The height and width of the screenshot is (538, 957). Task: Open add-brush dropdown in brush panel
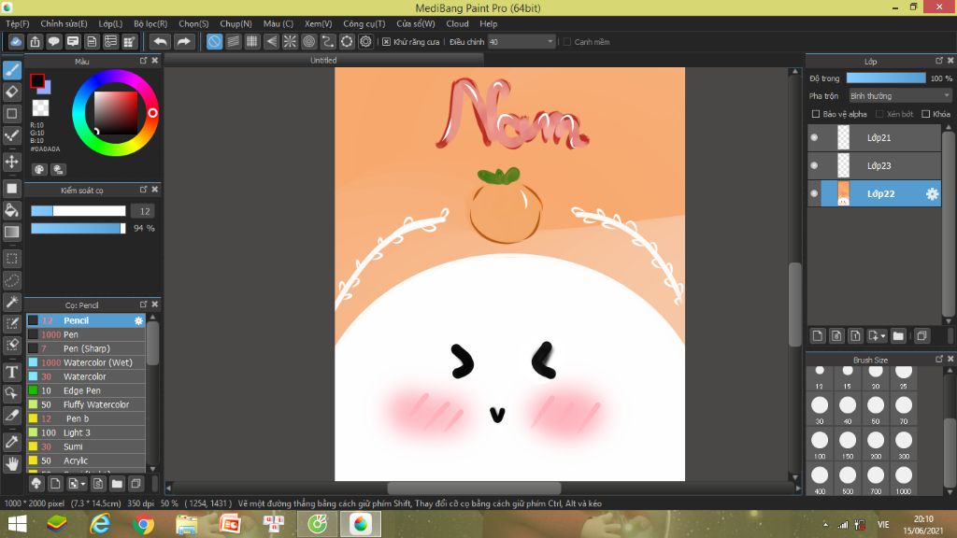point(77,484)
